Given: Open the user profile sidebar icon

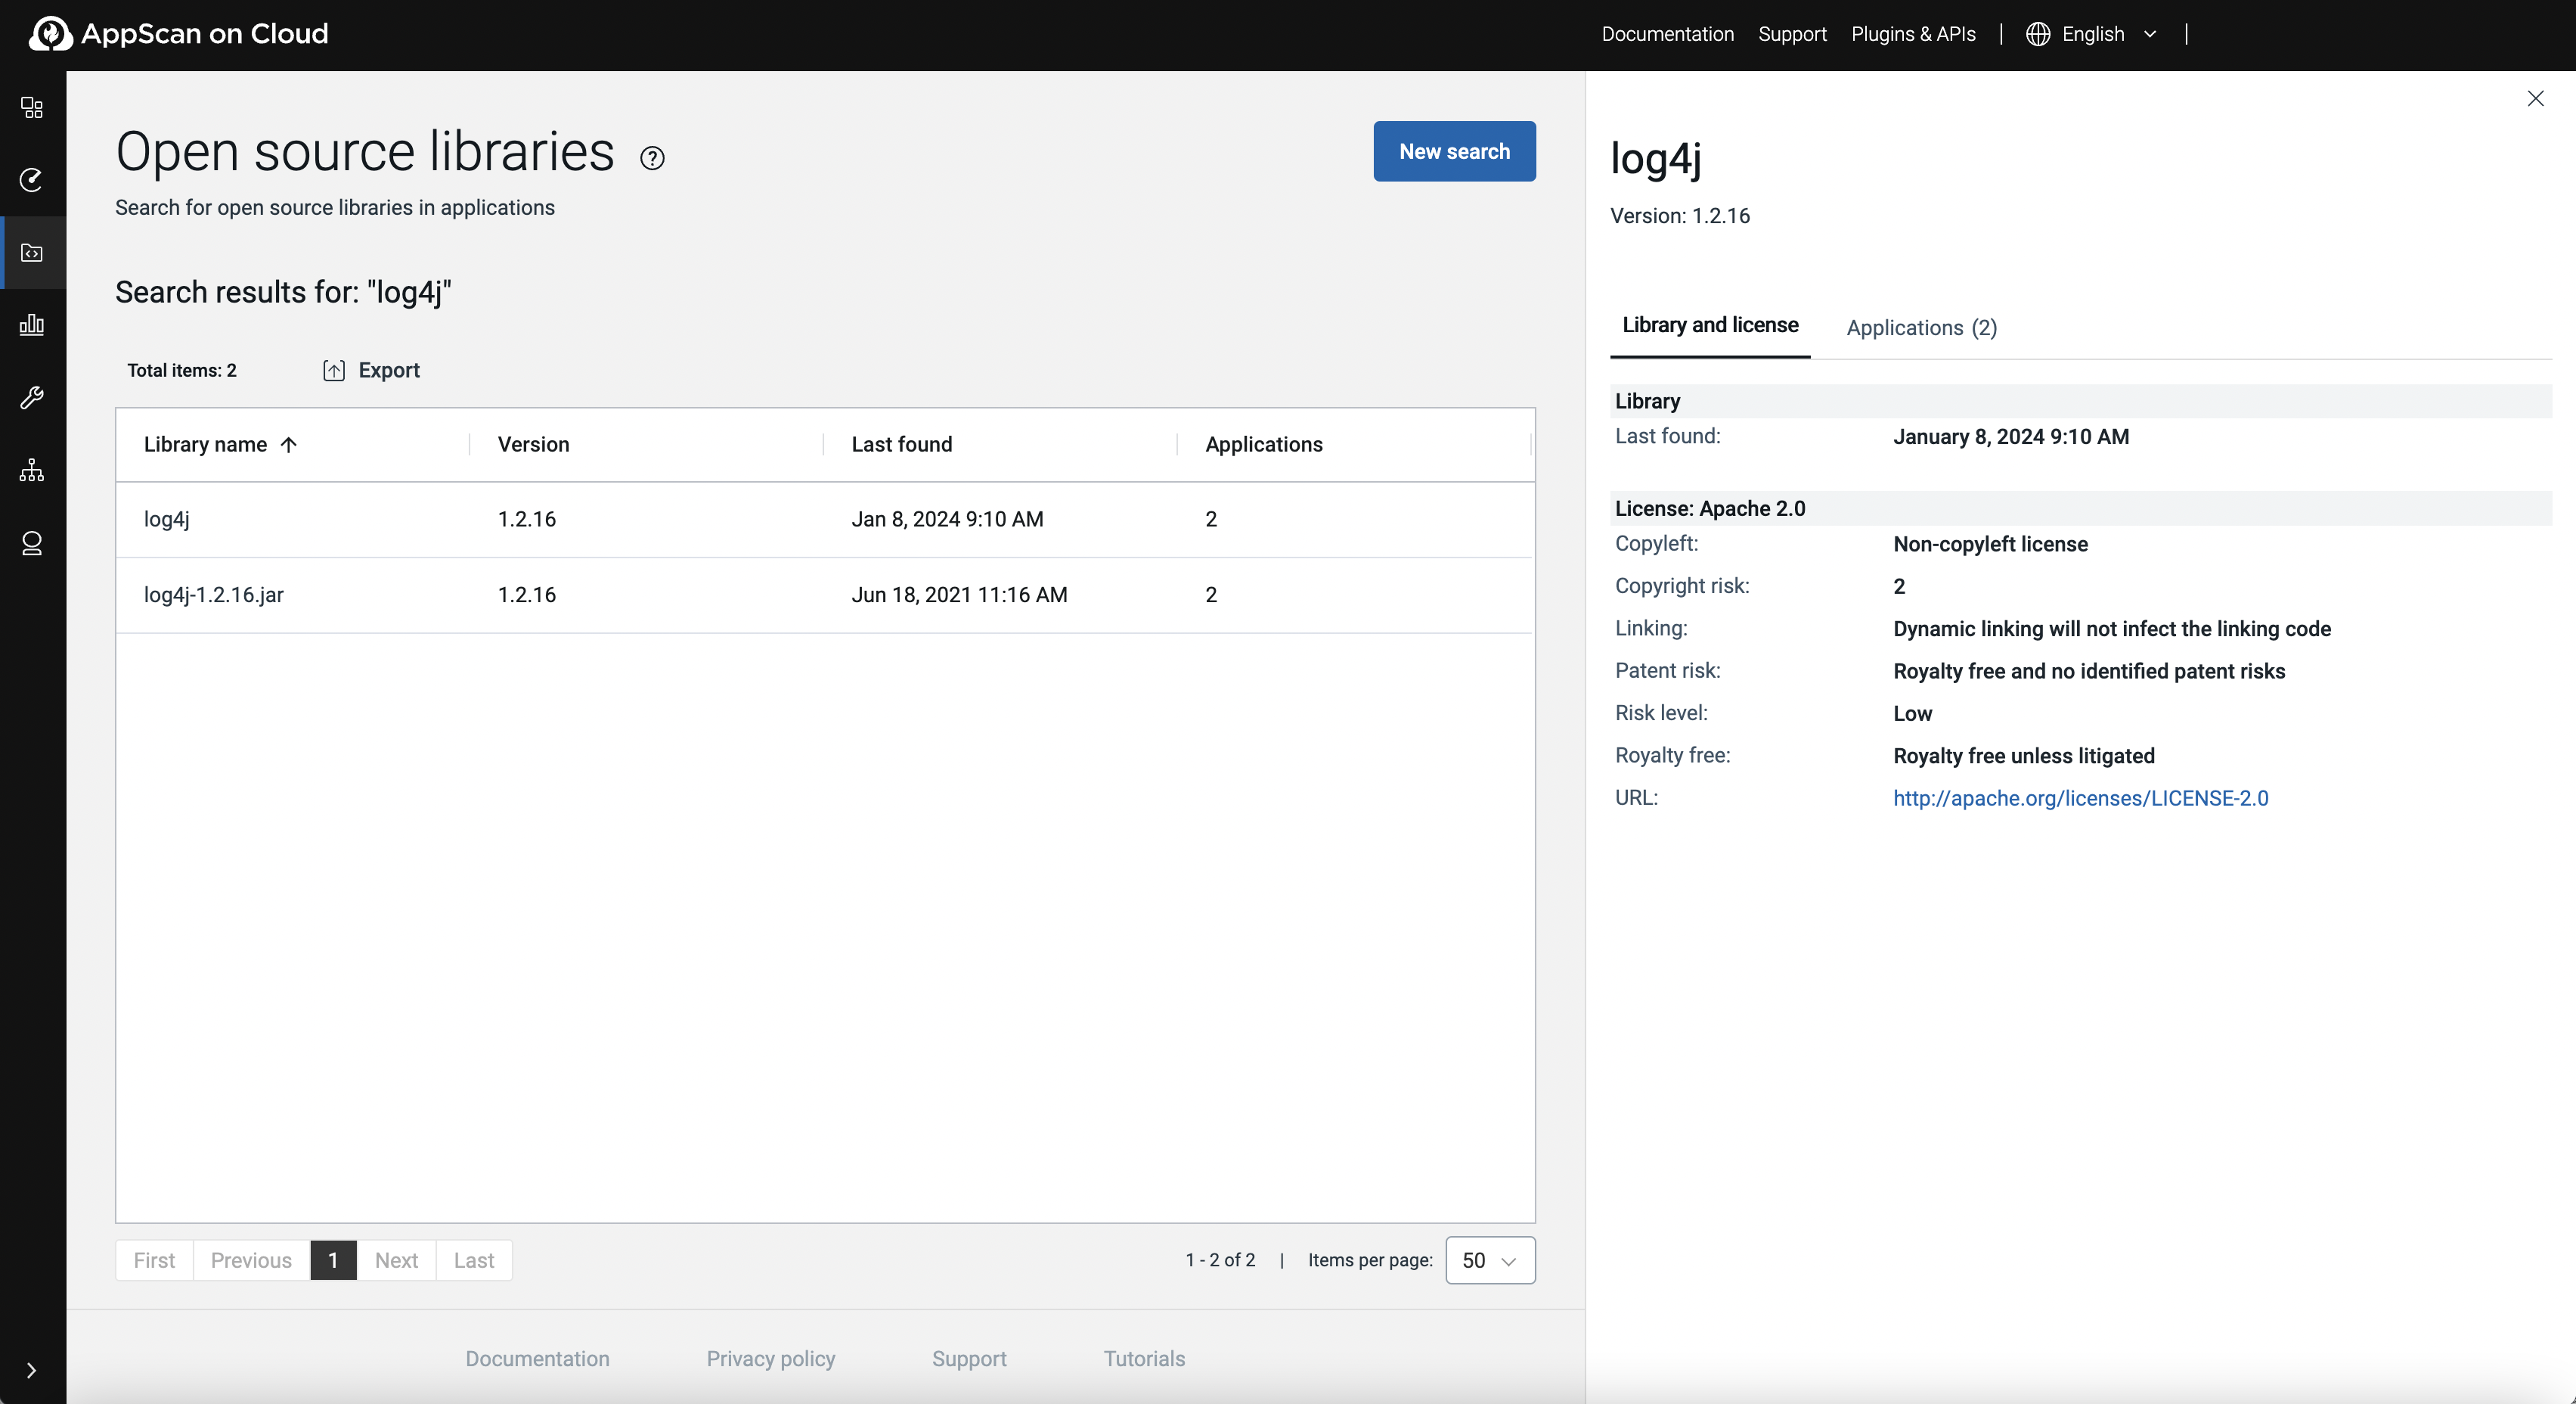Looking at the screenshot, I should pyautogui.click(x=32, y=543).
